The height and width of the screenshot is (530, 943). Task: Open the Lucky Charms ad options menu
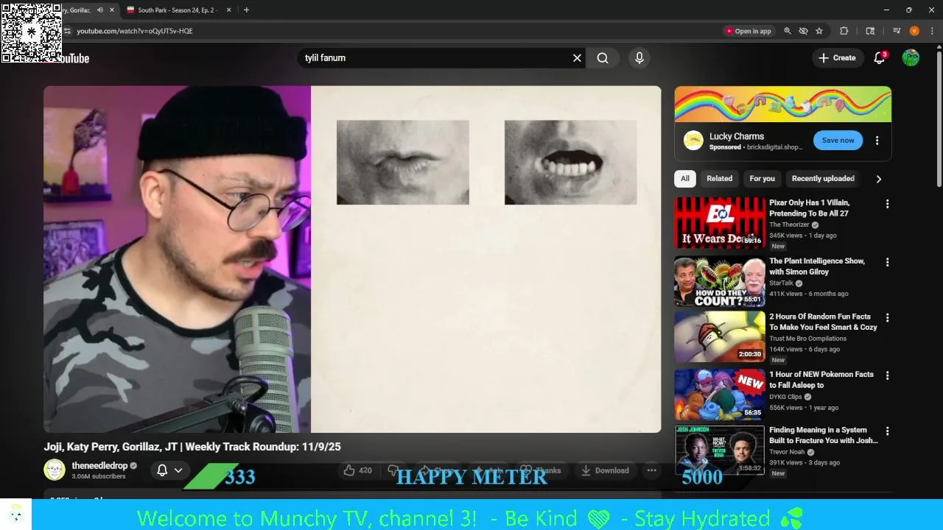(x=877, y=141)
